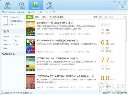Expand the UI类型 filter section header

13,31
